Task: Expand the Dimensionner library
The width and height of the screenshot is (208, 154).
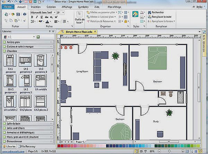Action: click(28, 141)
